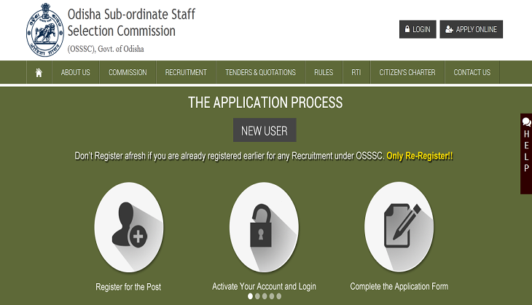Open CITIZEN'S CHARTER page

coord(407,73)
